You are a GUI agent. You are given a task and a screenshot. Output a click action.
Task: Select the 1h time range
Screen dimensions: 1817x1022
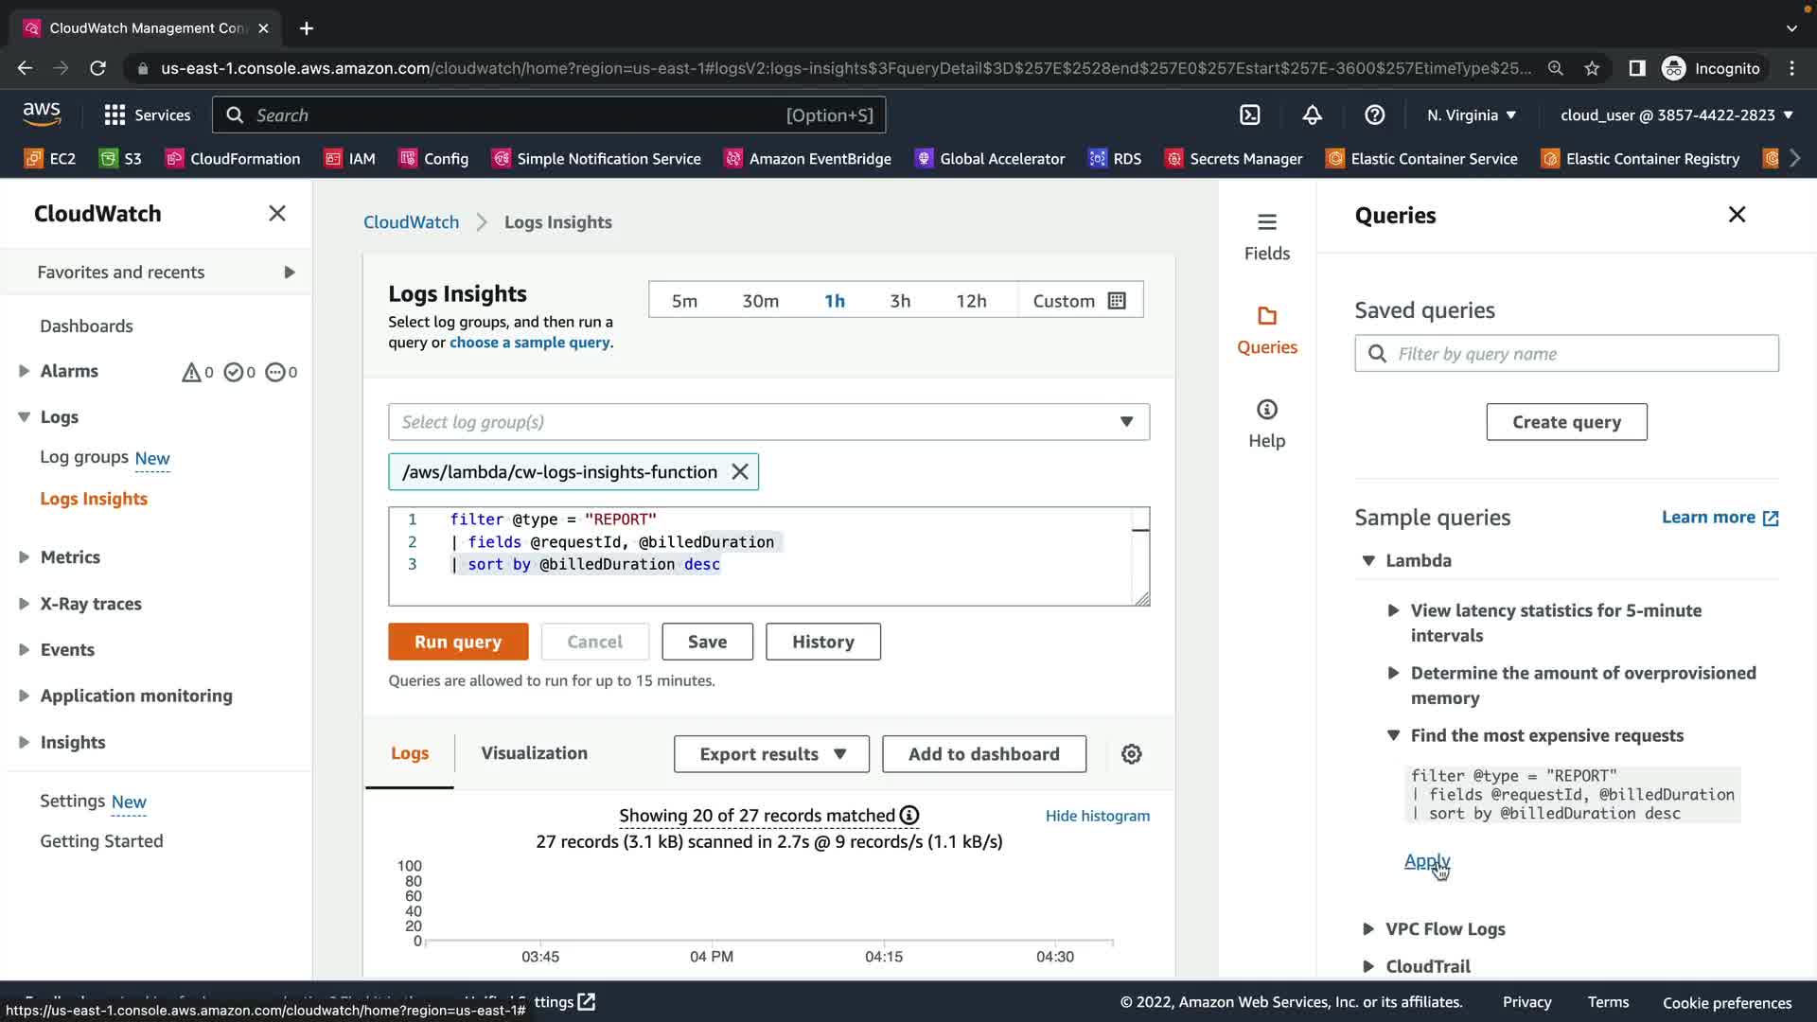834,301
